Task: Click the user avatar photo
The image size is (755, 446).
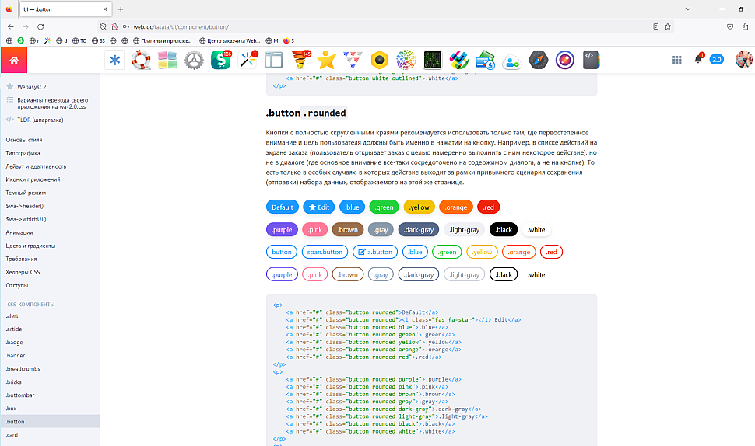Action: click(743, 60)
